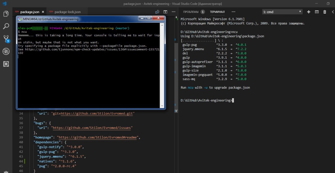Click the "jquery.mmenu" line in the editor
335x173 pixels.
click(x=62, y=157)
